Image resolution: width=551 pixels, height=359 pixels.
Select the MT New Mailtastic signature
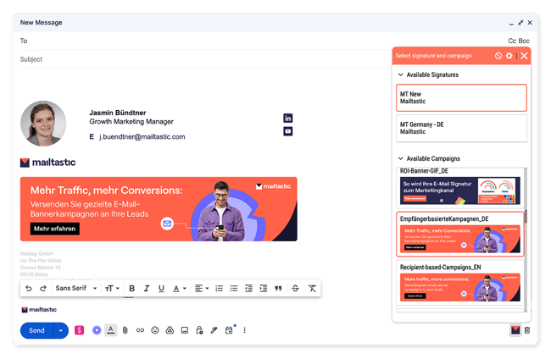pyautogui.click(x=461, y=97)
